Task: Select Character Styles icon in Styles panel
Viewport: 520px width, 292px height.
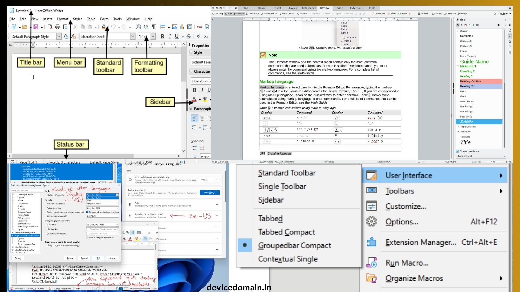Action: (x=462, y=25)
